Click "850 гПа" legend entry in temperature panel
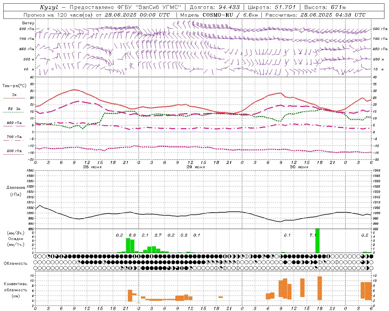This screenshot has width=389, height=311. (x=14, y=123)
